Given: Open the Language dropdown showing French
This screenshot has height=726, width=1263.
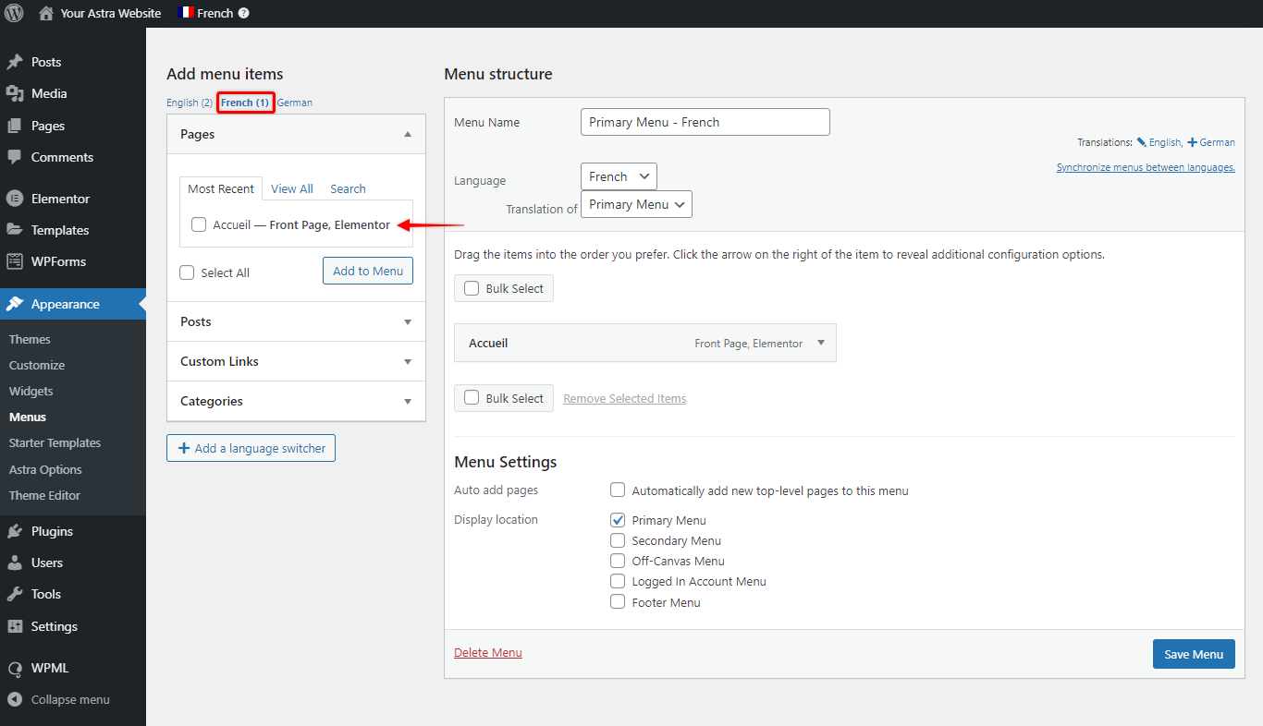Looking at the screenshot, I should pyautogui.click(x=619, y=176).
